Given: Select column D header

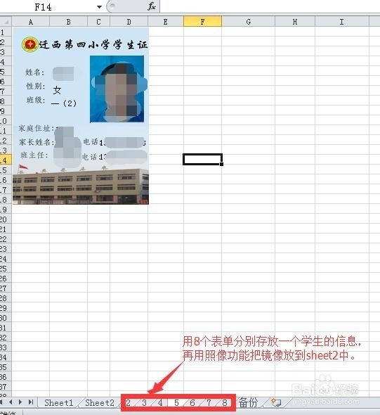Looking at the screenshot, I should [129, 22].
